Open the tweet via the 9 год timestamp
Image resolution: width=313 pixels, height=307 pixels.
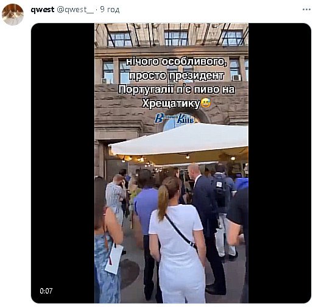coord(110,10)
